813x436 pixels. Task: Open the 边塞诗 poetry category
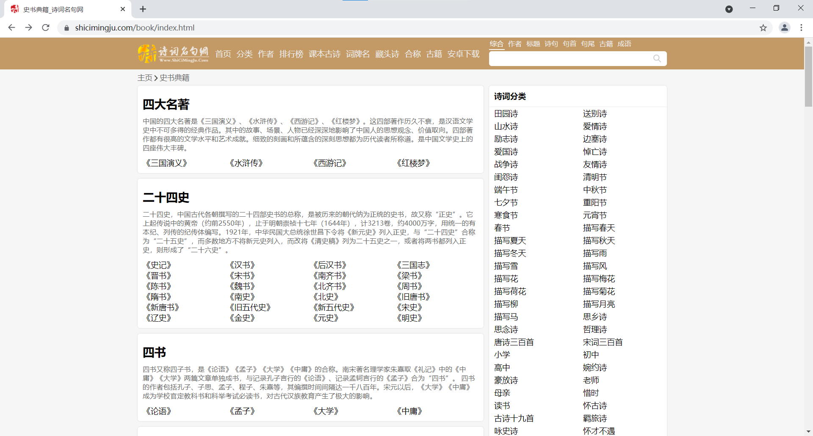[x=595, y=139]
